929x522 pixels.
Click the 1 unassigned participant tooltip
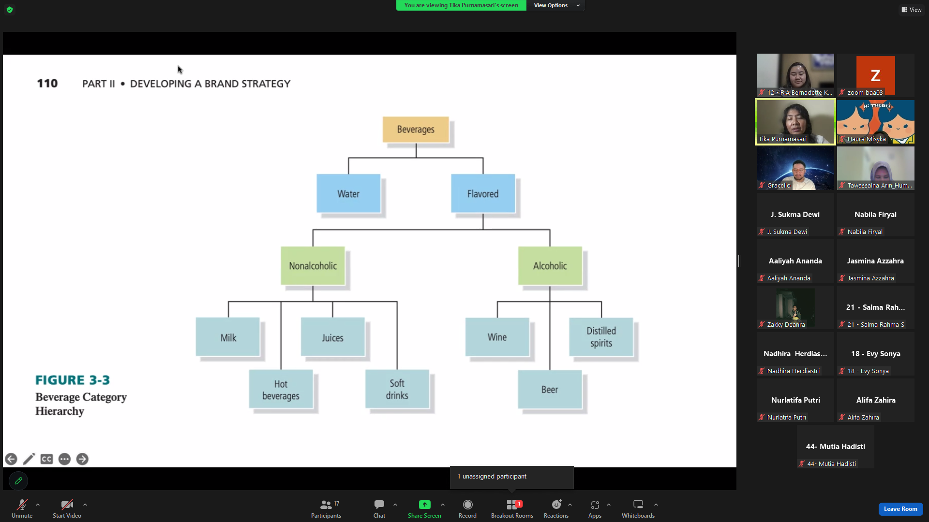tap(511, 477)
